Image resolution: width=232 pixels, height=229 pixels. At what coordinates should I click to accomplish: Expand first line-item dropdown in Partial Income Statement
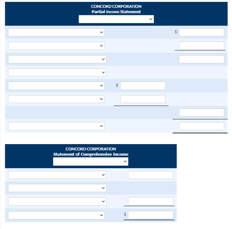click(56, 32)
